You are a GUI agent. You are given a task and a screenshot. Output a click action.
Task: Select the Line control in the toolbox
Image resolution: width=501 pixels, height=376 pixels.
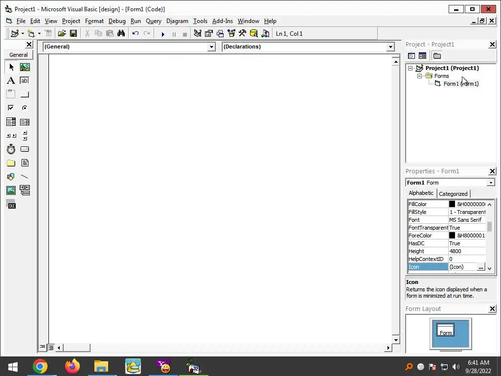24,176
